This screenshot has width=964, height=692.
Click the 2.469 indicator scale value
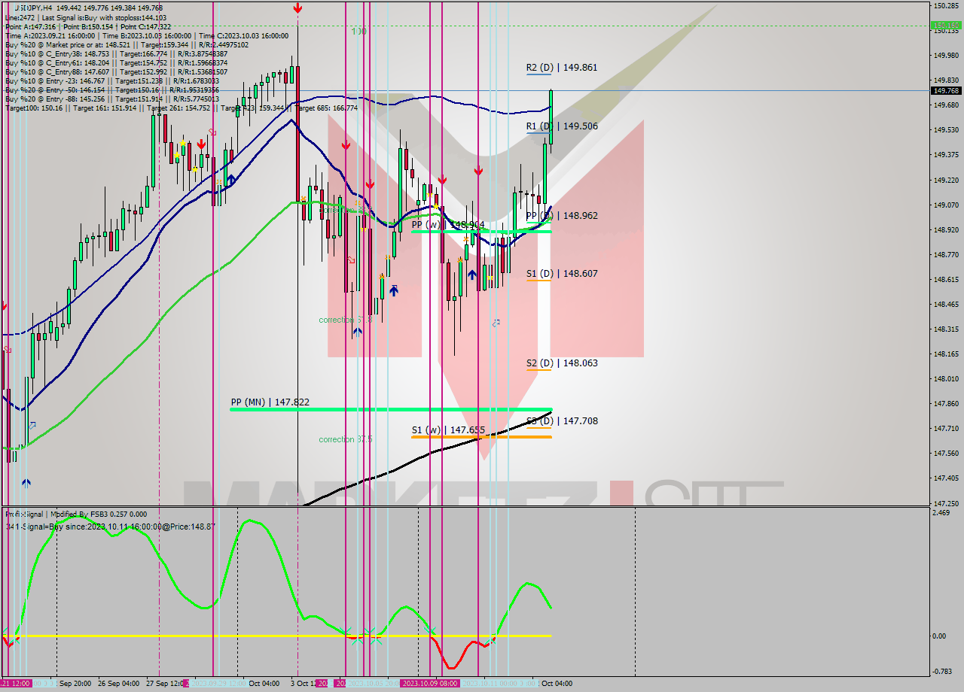(x=941, y=513)
